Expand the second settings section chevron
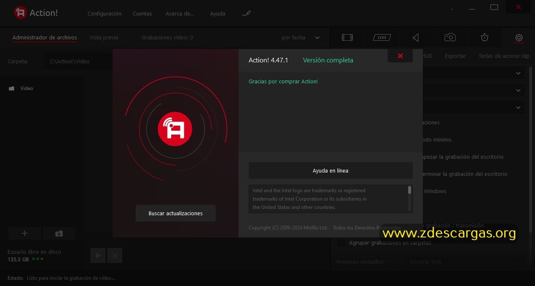535x286 pixels. click(518, 90)
